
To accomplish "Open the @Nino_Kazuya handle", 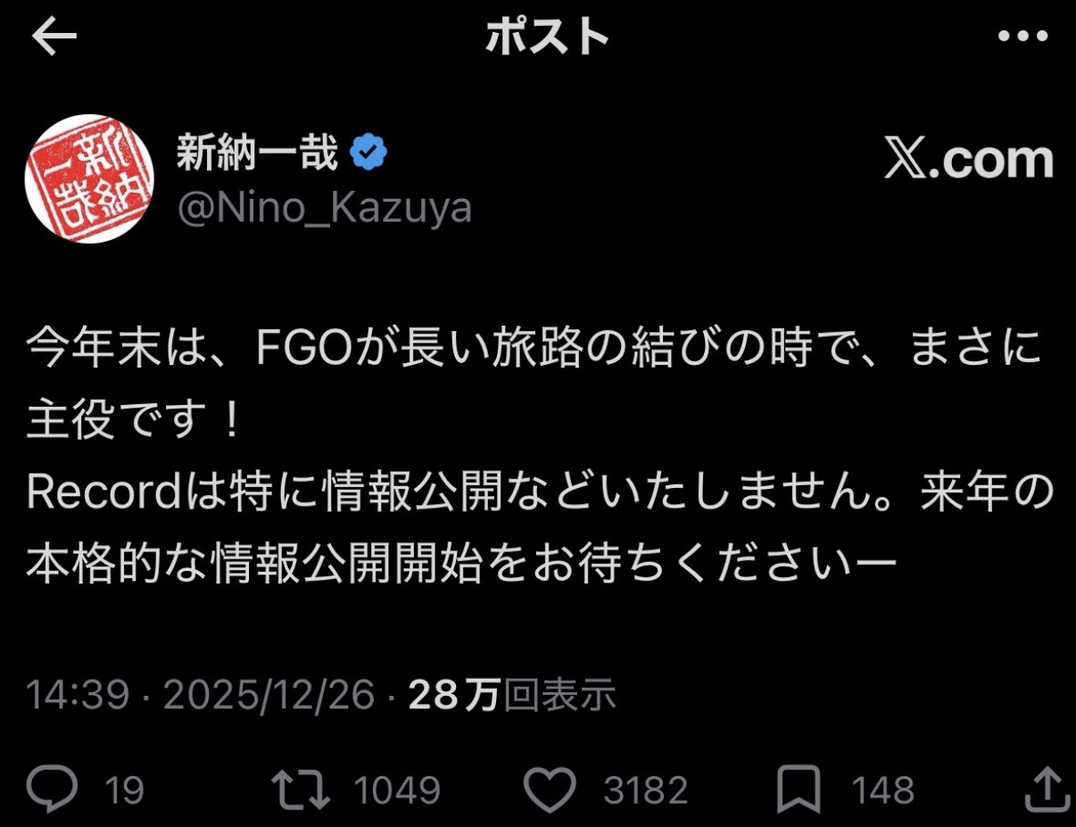I will pos(325,210).
